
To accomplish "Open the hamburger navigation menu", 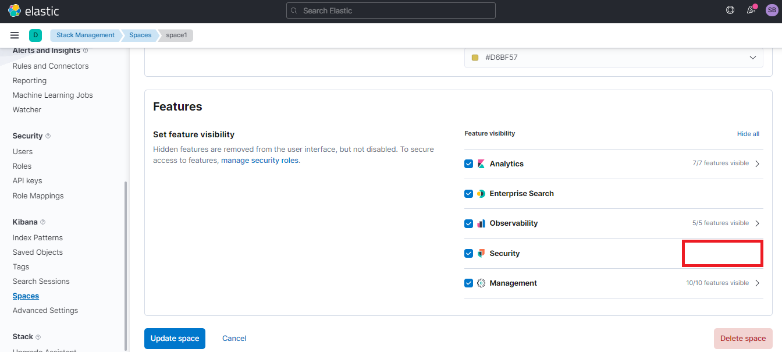I will (15, 35).
